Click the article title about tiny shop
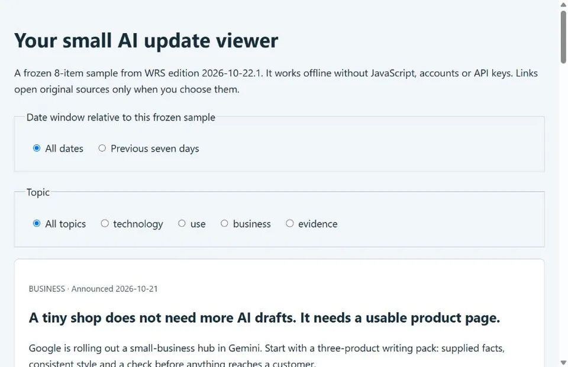568x367 pixels. pos(264,318)
